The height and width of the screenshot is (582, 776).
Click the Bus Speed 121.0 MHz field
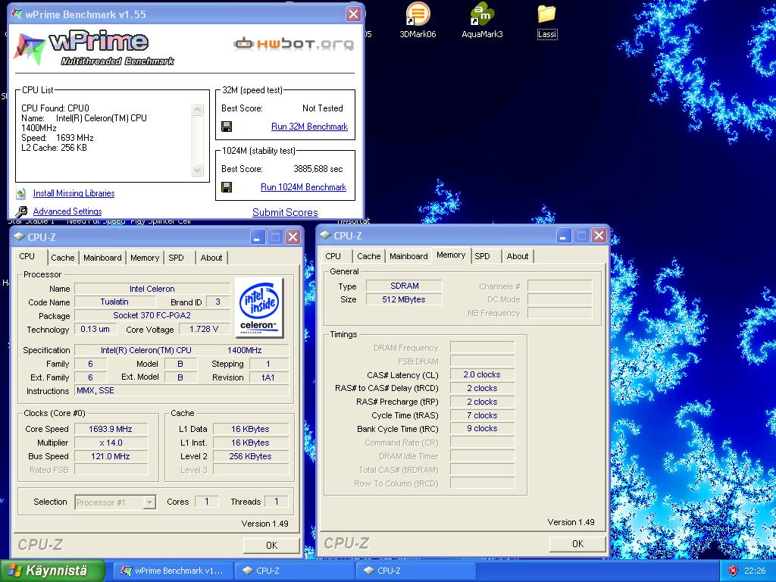pos(111,456)
